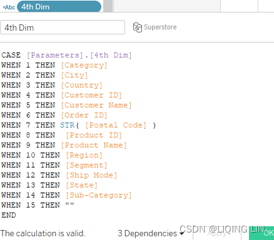Click the empty string "" on line 15

(x=69, y=204)
